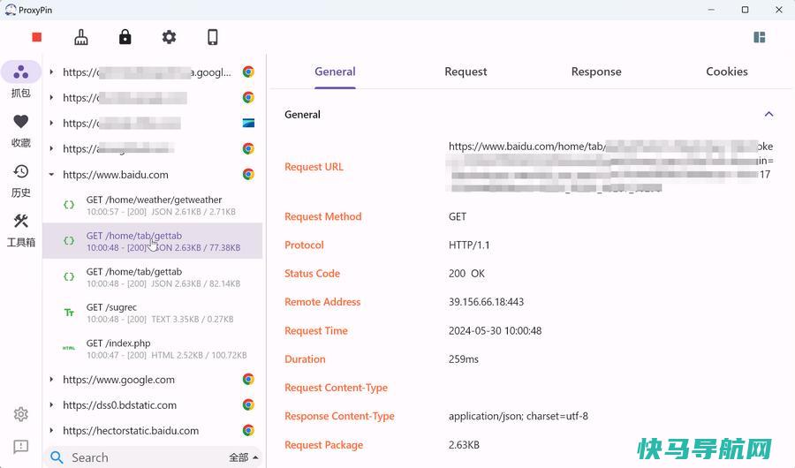Expand the second blurred https host row
This screenshot has height=468, width=795.
(51, 97)
